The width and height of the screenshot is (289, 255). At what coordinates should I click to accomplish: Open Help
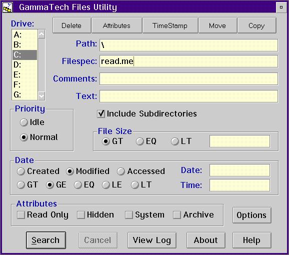252,240
